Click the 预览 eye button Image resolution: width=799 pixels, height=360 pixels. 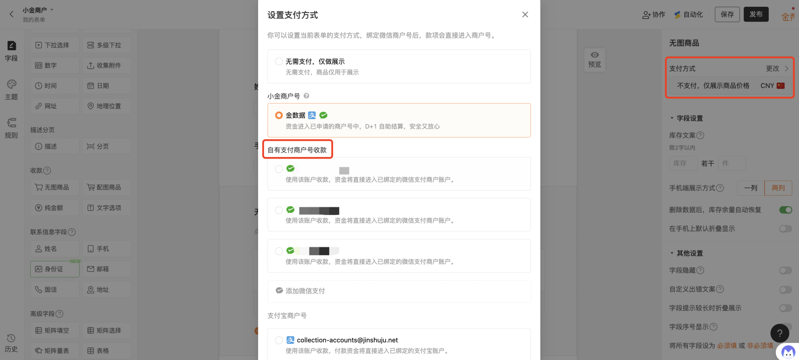[x=594, y=60]
